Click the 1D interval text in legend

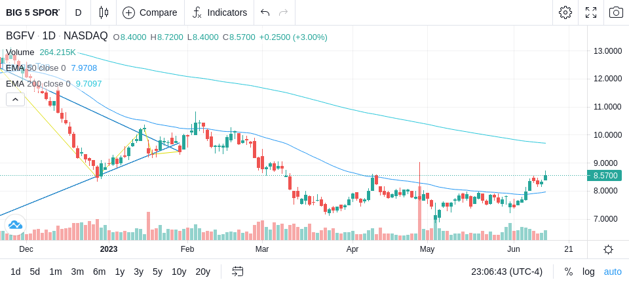click(x=49, y=36)
